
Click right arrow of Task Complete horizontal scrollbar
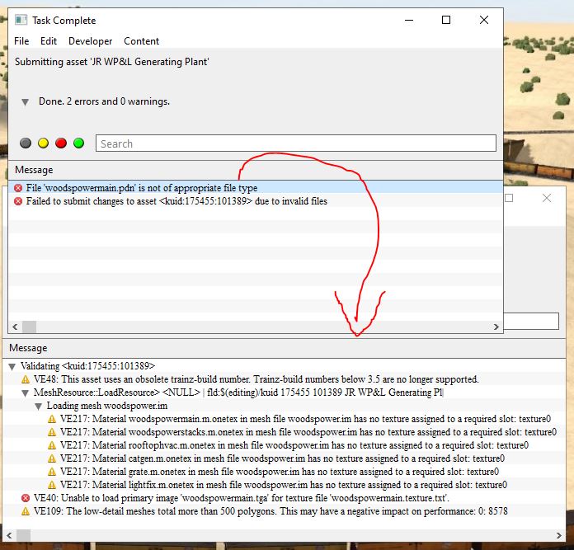(496, 327)
